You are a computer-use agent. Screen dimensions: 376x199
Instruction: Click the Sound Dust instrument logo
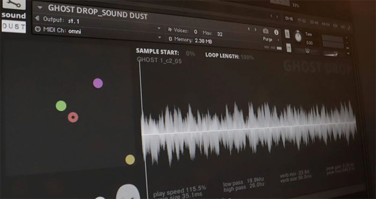(13, 23)
